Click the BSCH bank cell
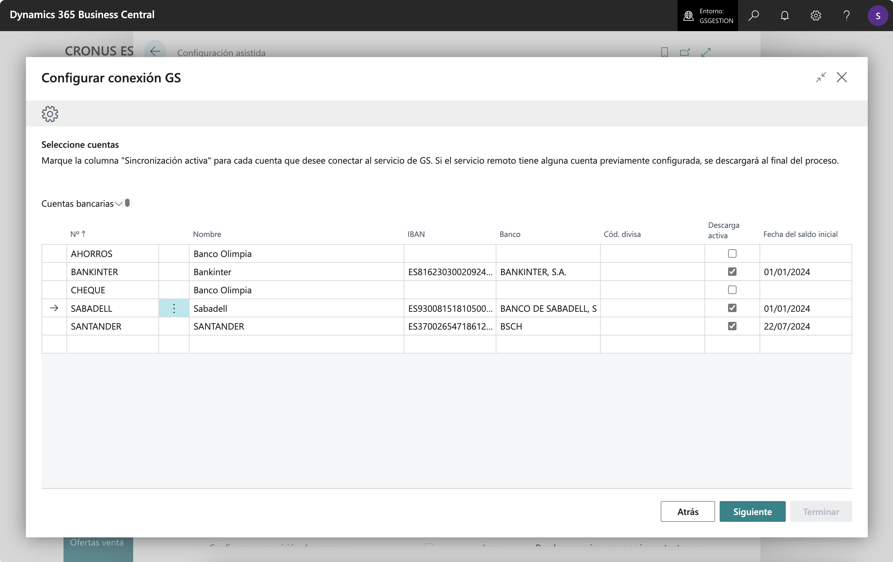The width and height of the screenshot is (893, 562). (x=548, y=326)
